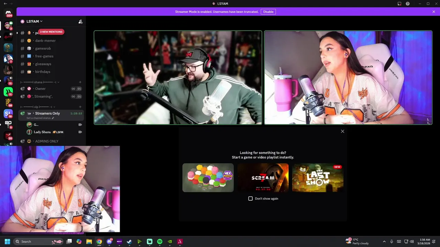440x247 pixels.
Task: Click the Windows taskbar Search box
Action: [x=38, y=242]
